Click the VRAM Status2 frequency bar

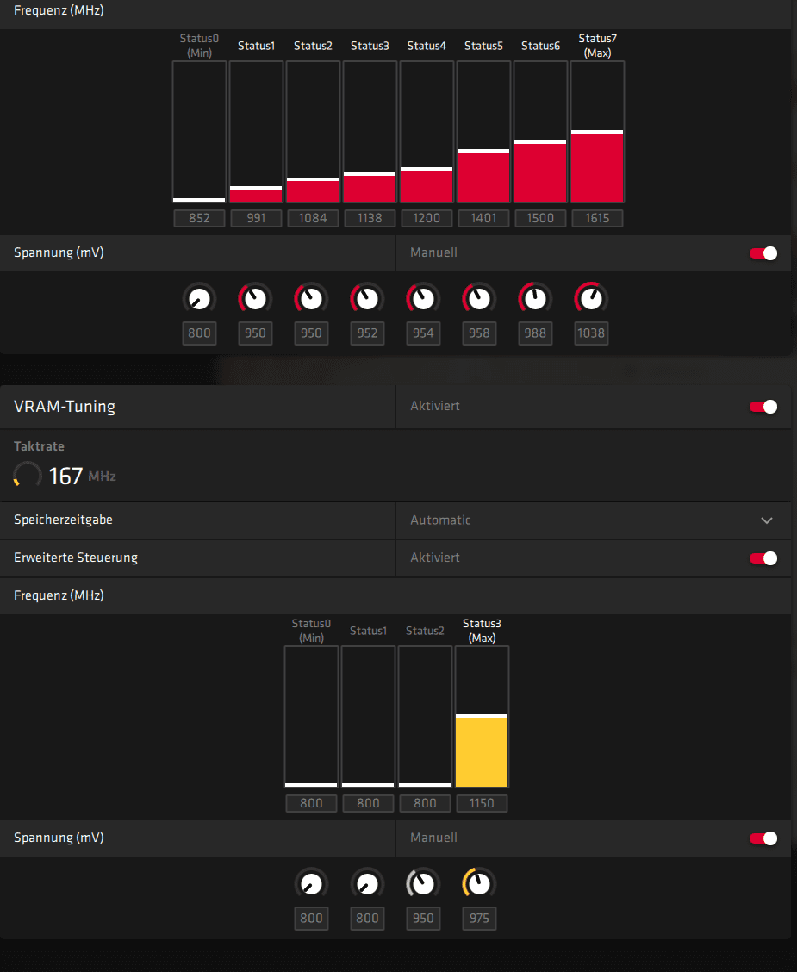425,717
